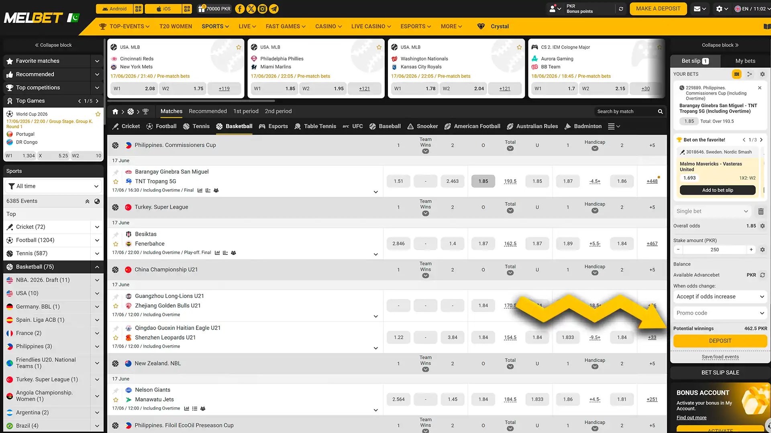Star the Besiktas vs Fenerbahce match
771x433 pixels.
click(x=116, y=244)
